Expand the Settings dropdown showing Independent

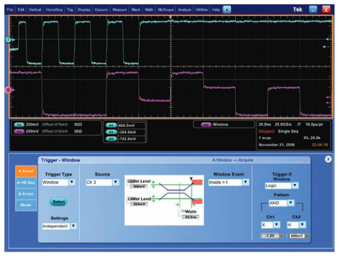(x=74, y=226)
